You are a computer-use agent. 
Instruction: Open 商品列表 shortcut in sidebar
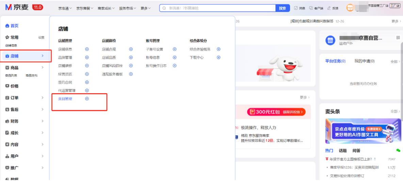tap(11, 76)
